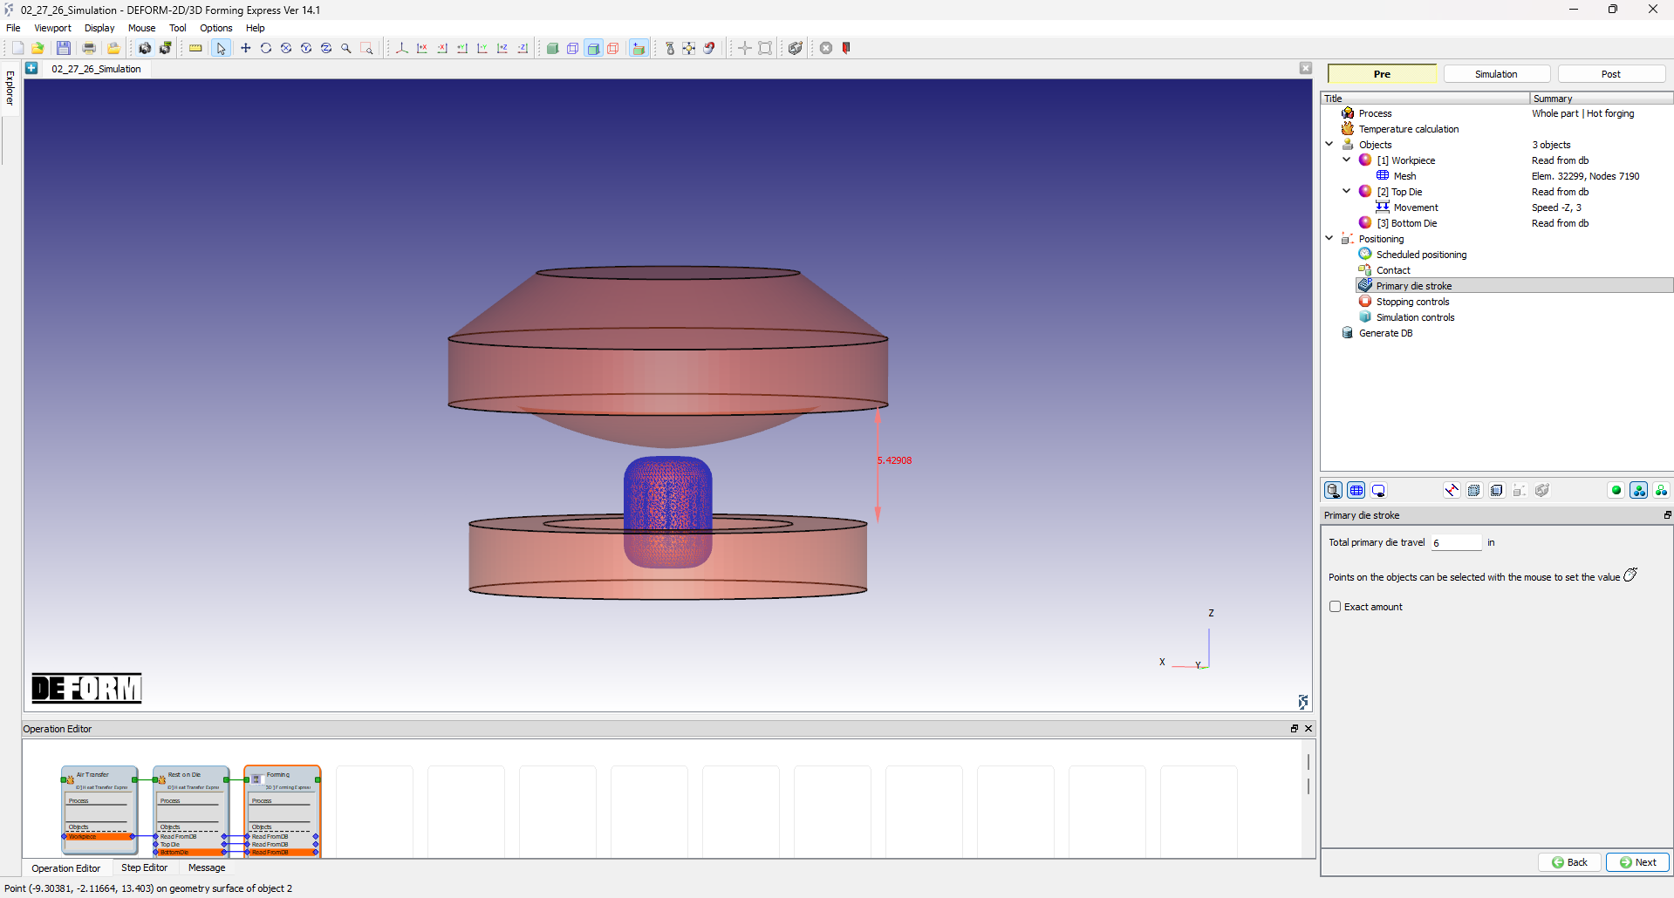
Task: Open the Help menu
Action: coord(256,28)
